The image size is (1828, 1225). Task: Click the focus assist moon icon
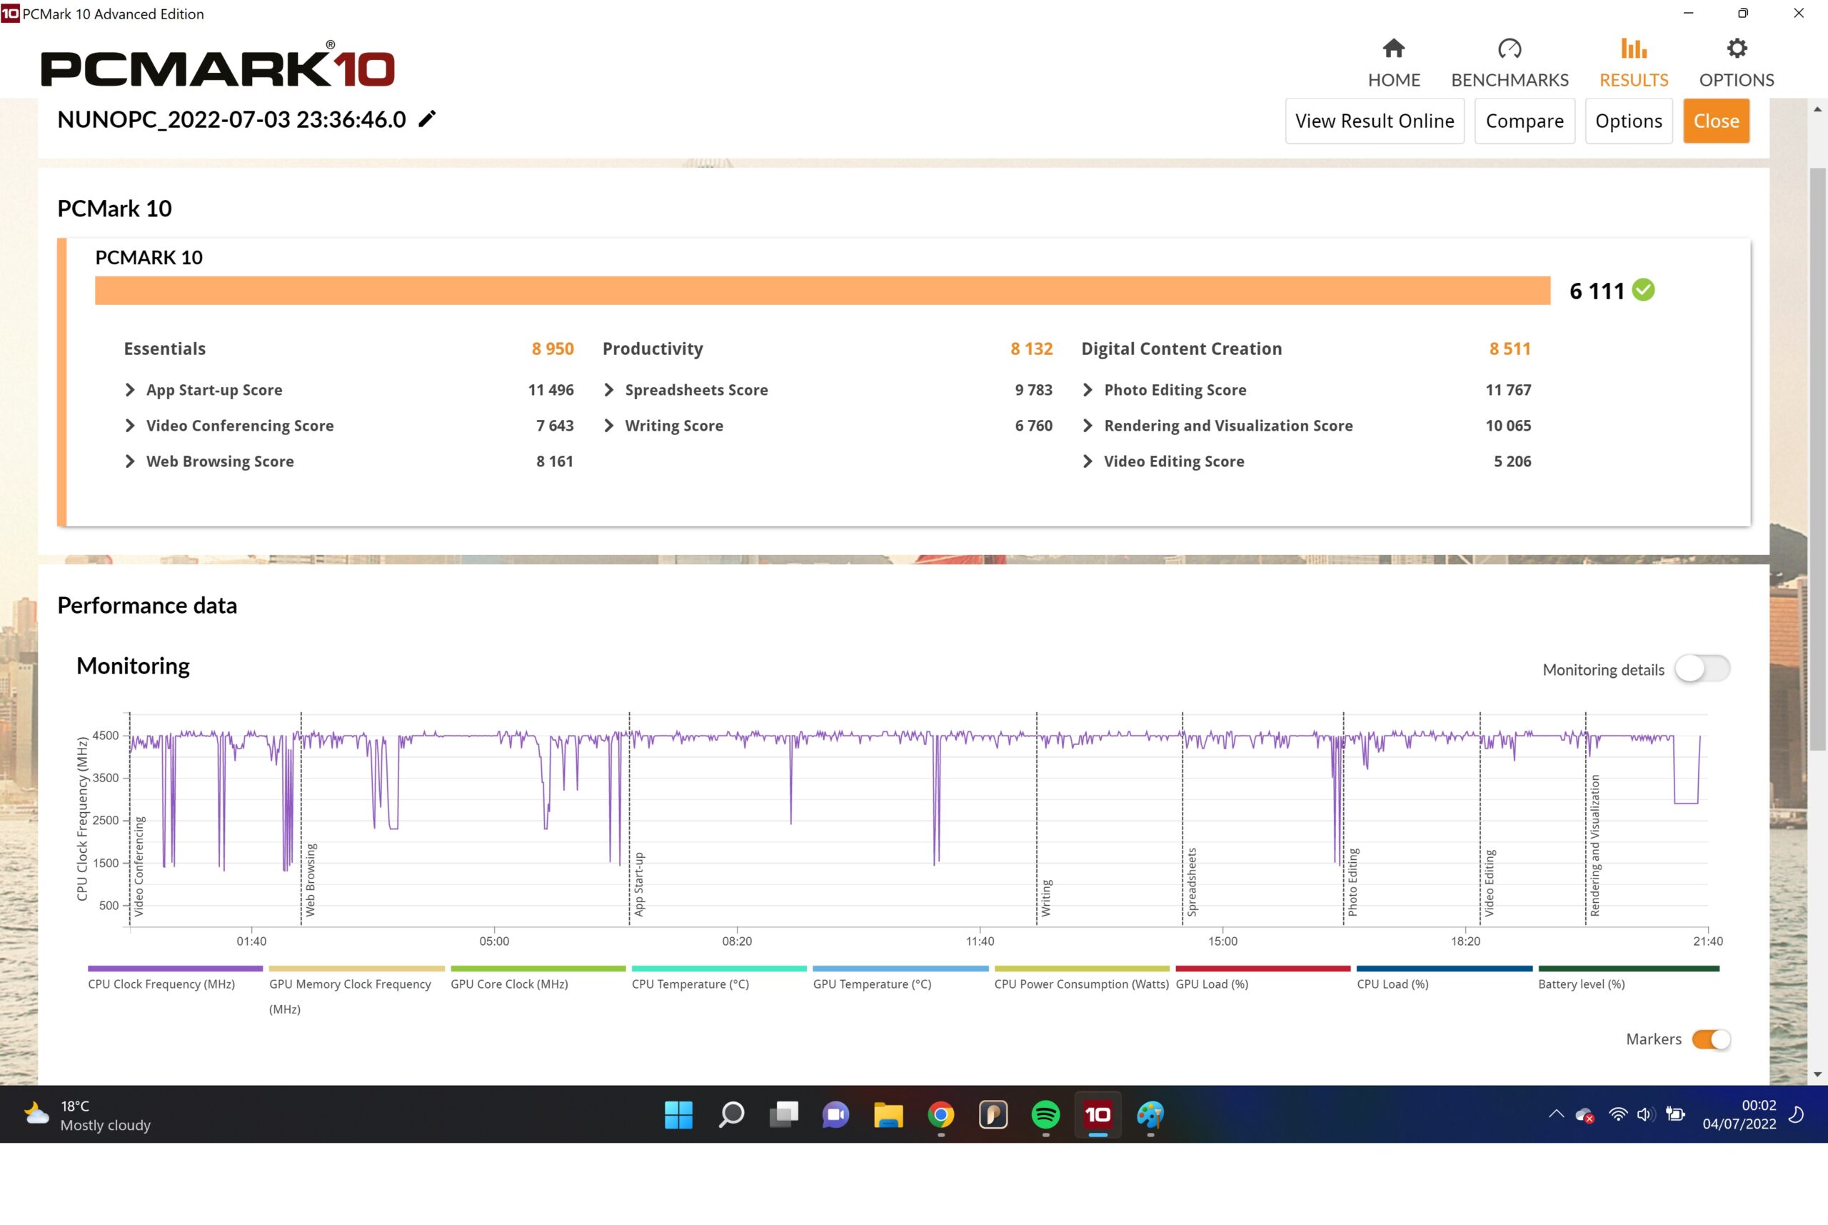pos(1797,1114)
